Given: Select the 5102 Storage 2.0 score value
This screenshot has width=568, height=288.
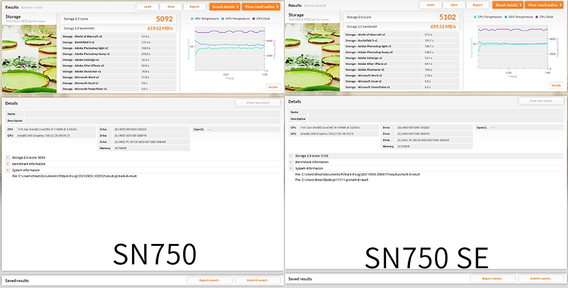Looking at the screenshot, I should click(447, 17).
